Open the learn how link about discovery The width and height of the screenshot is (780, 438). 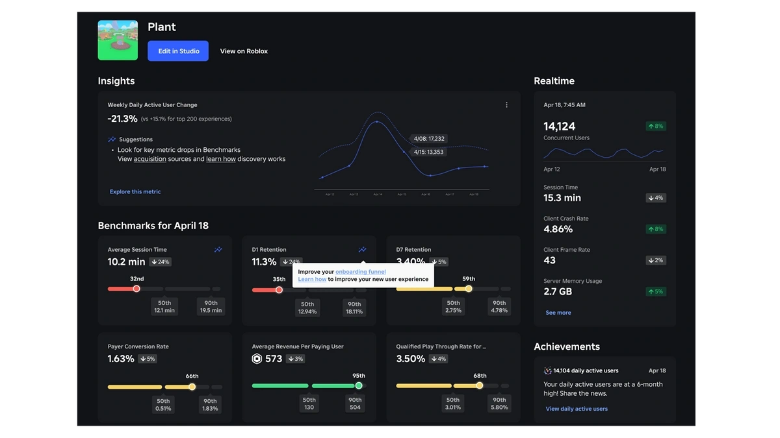click(x=221, y=159)
